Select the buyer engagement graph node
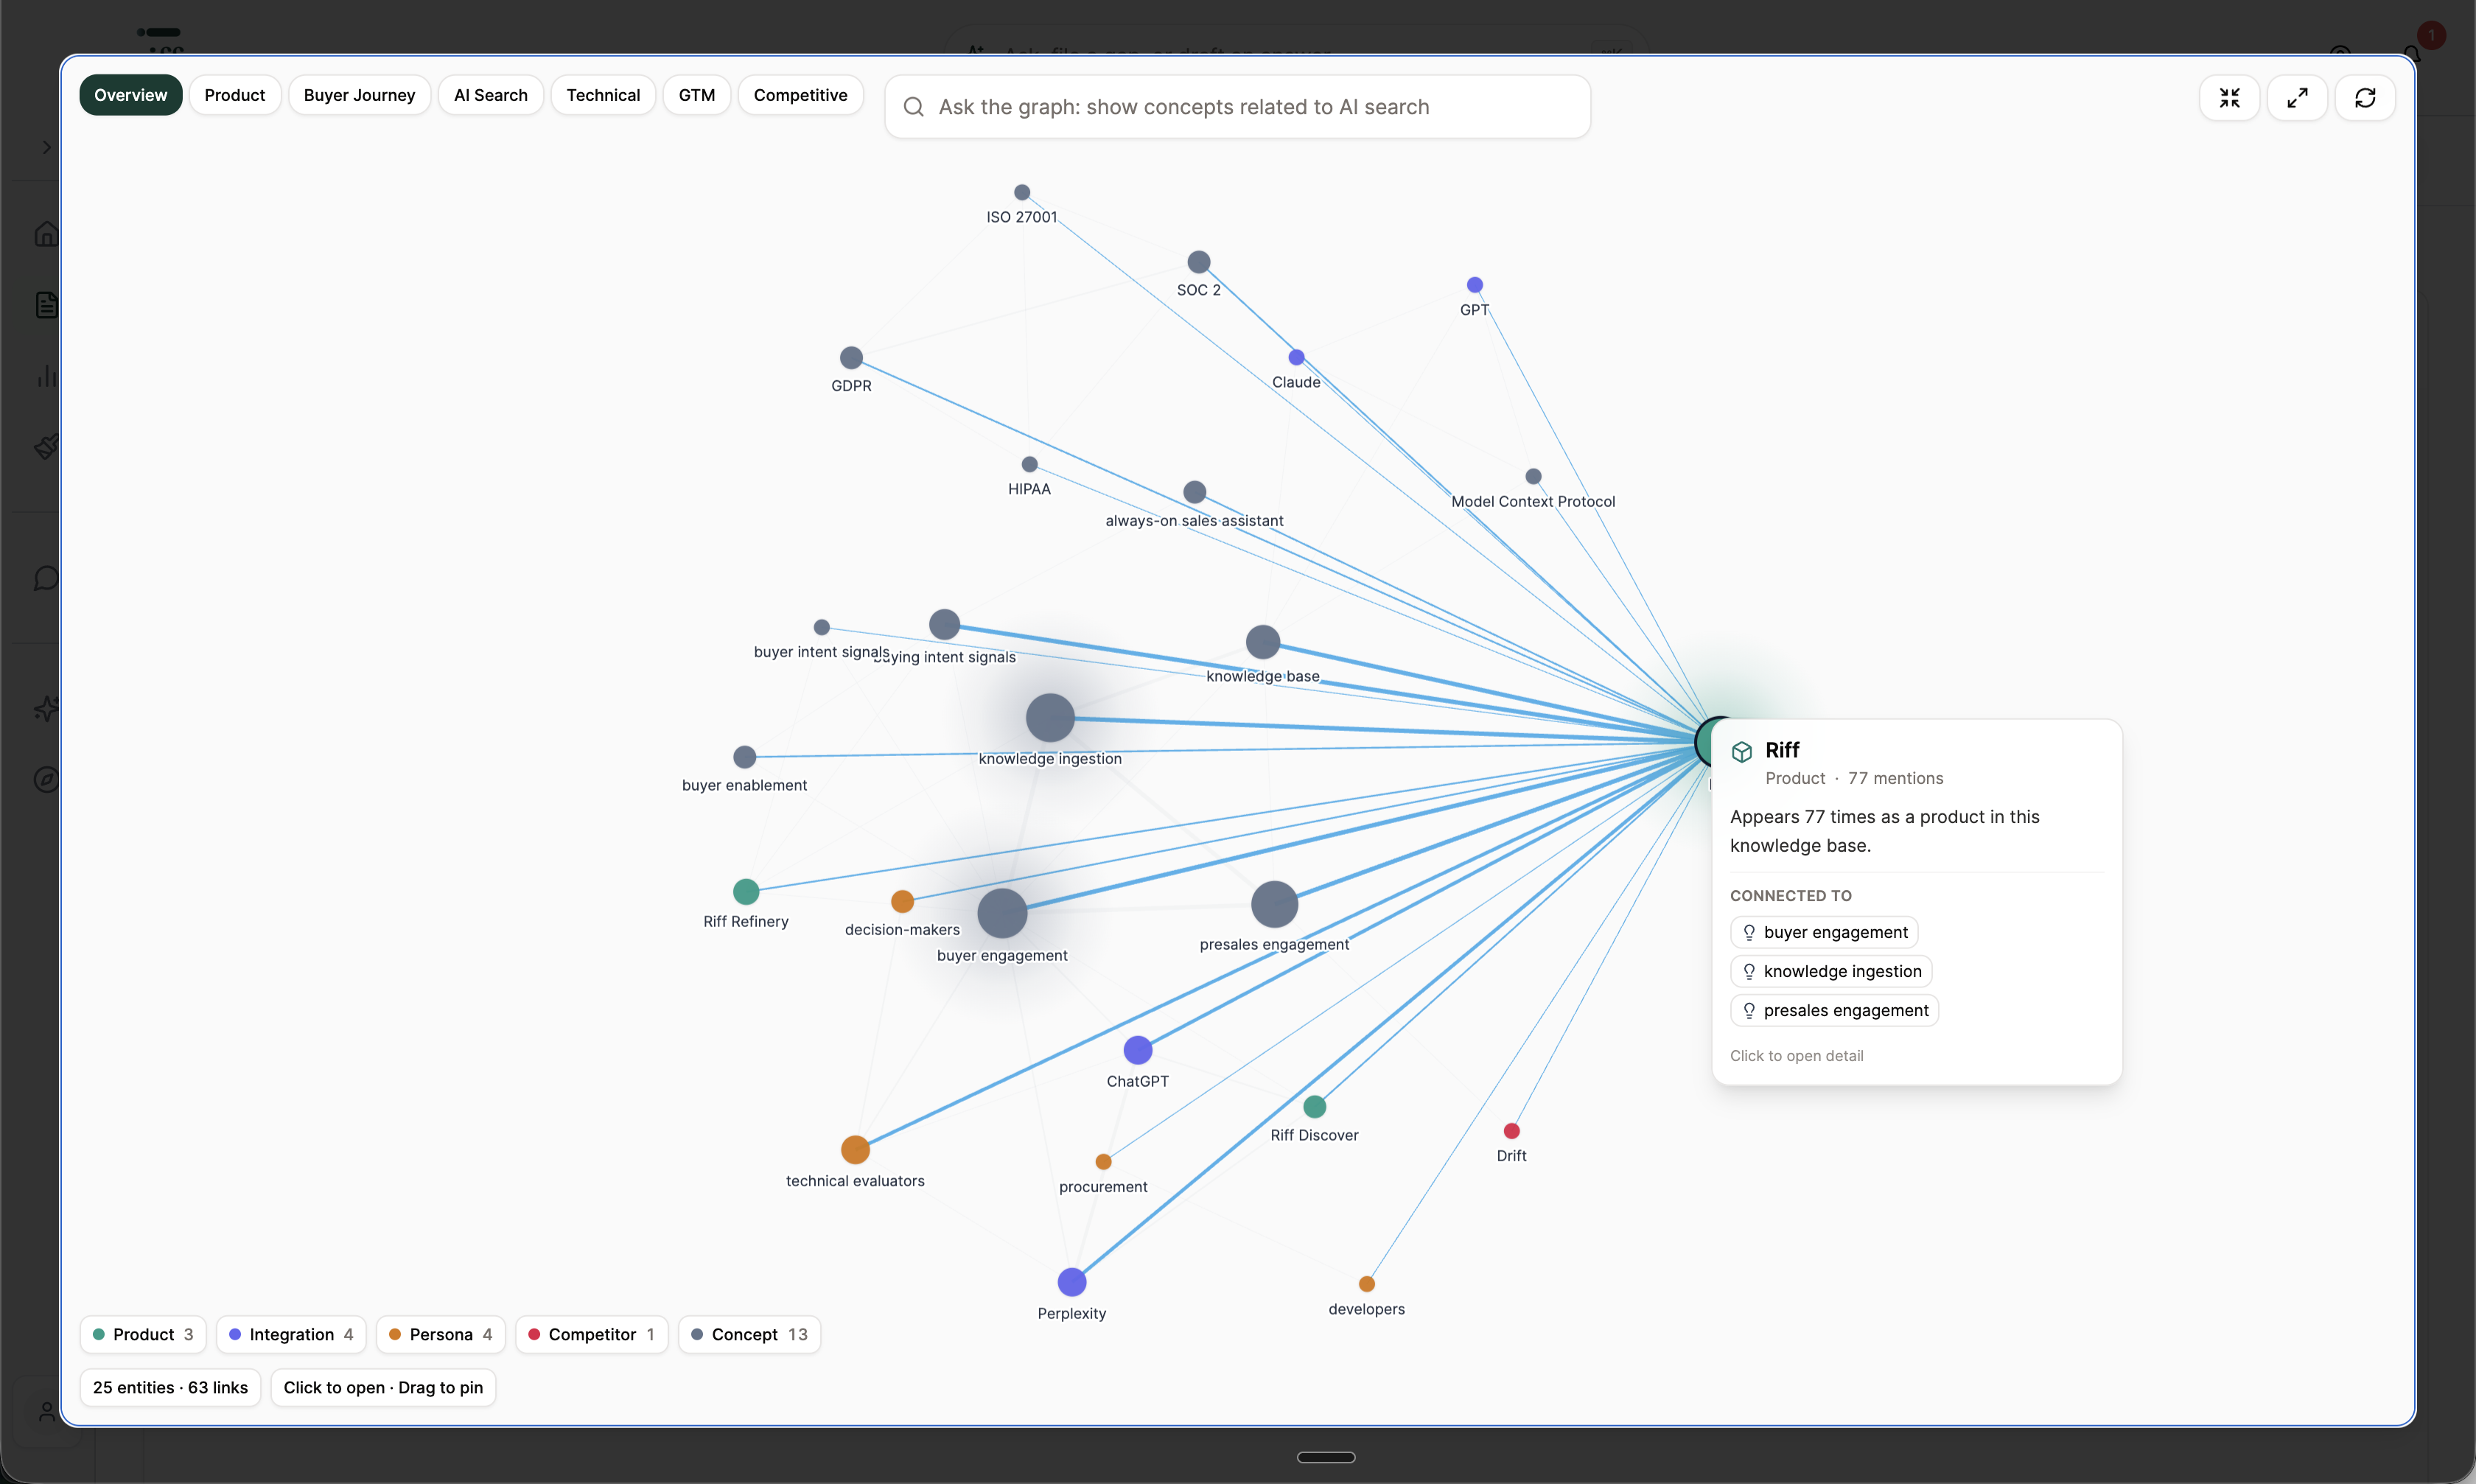This screenshot has width=2476, height=1484. coord(1003,913)
